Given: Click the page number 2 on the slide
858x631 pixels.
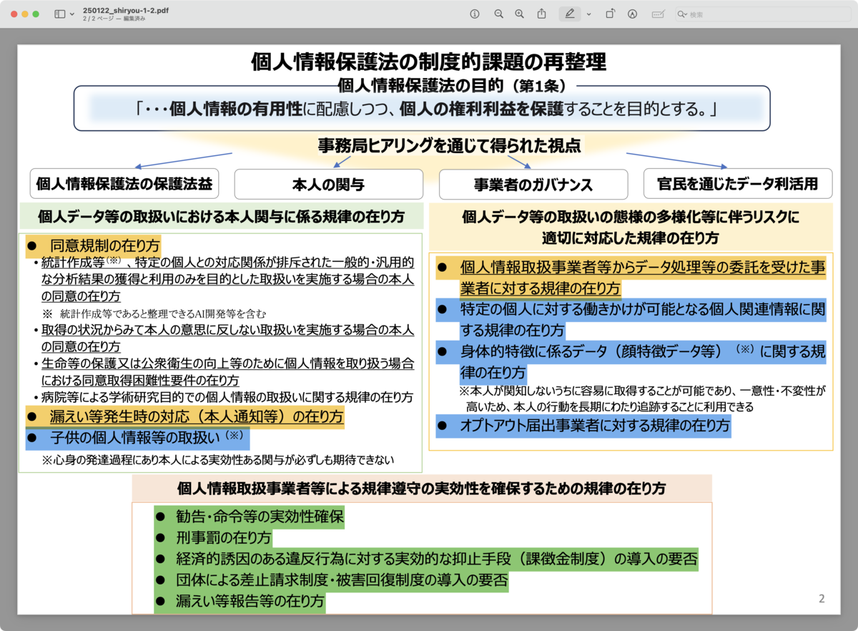Looking at the screenshot, I should point(822,599).
